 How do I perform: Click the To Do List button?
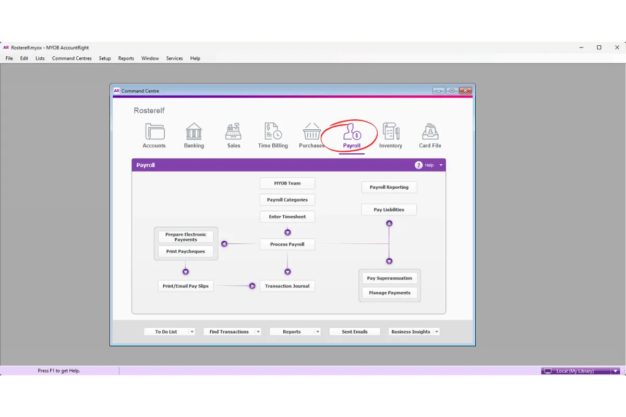[x=166, y=332]
